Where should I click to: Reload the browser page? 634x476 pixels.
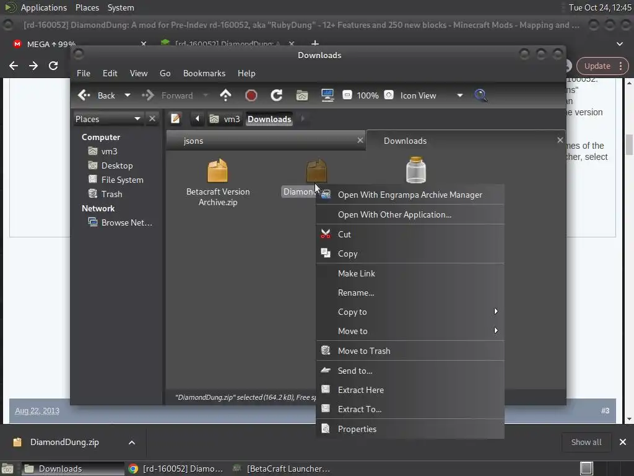(x=53, y=66)
